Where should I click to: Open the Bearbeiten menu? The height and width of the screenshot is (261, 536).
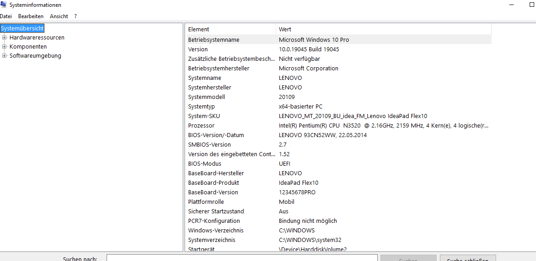point(31,16)
